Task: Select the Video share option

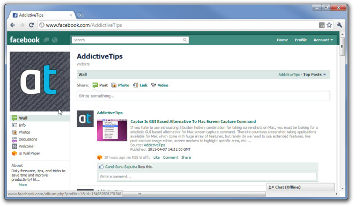Action: [163, 85]
